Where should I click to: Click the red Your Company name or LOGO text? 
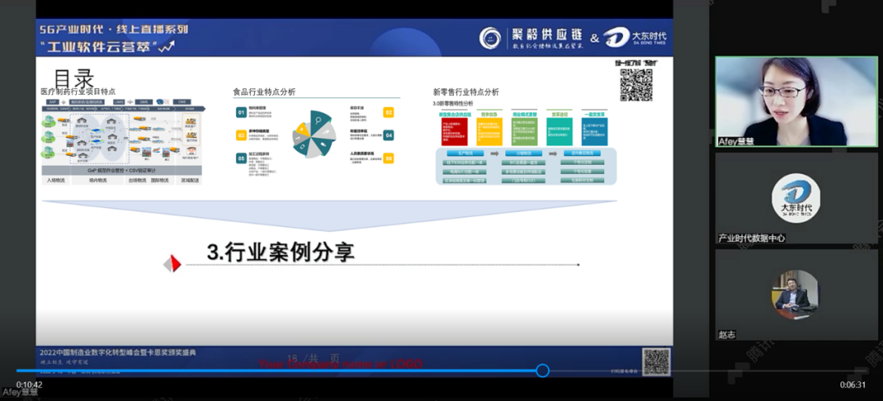coord(340,364)
